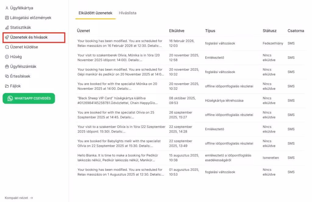Click the Fájlok folder icon
This screenshot has height=202, width=312.
point(7,86)
